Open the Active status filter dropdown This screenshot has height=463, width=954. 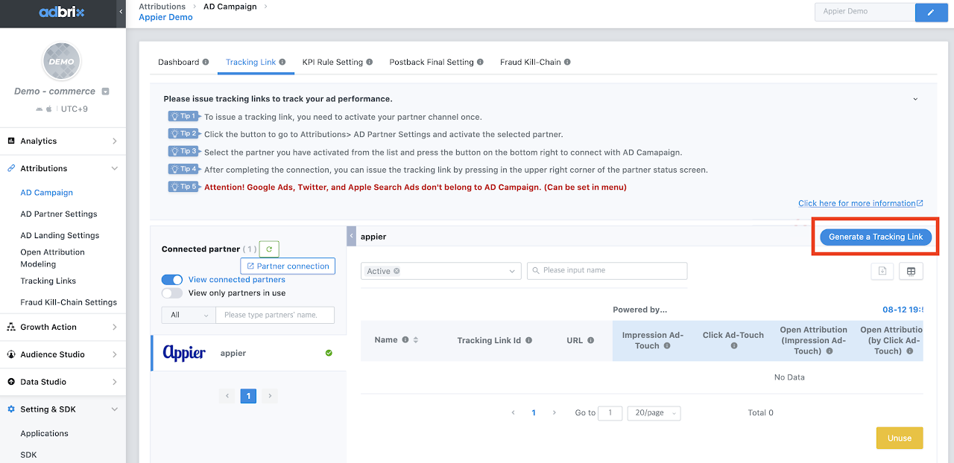pos(513,271)
